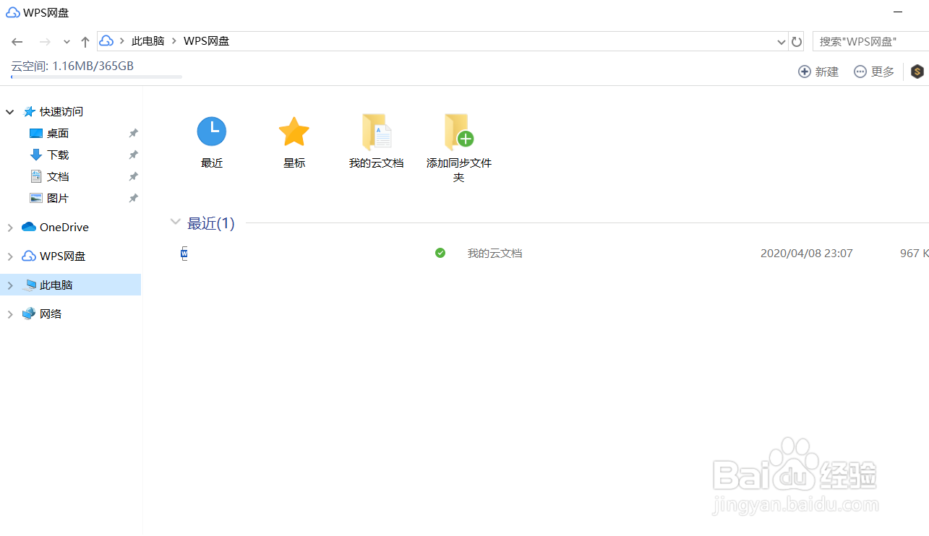The height and width of the screenshot is (536, 929).
Task: Go forward with the right arrow
Action: [45, 42]
